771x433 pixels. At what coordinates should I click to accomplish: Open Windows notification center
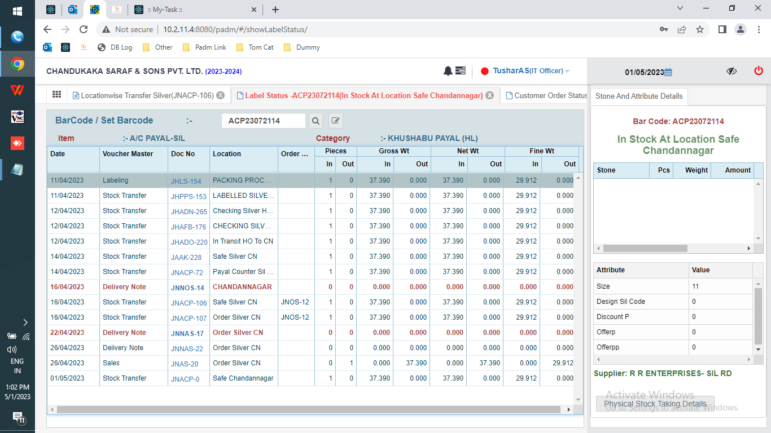click(x=17, y=418)
